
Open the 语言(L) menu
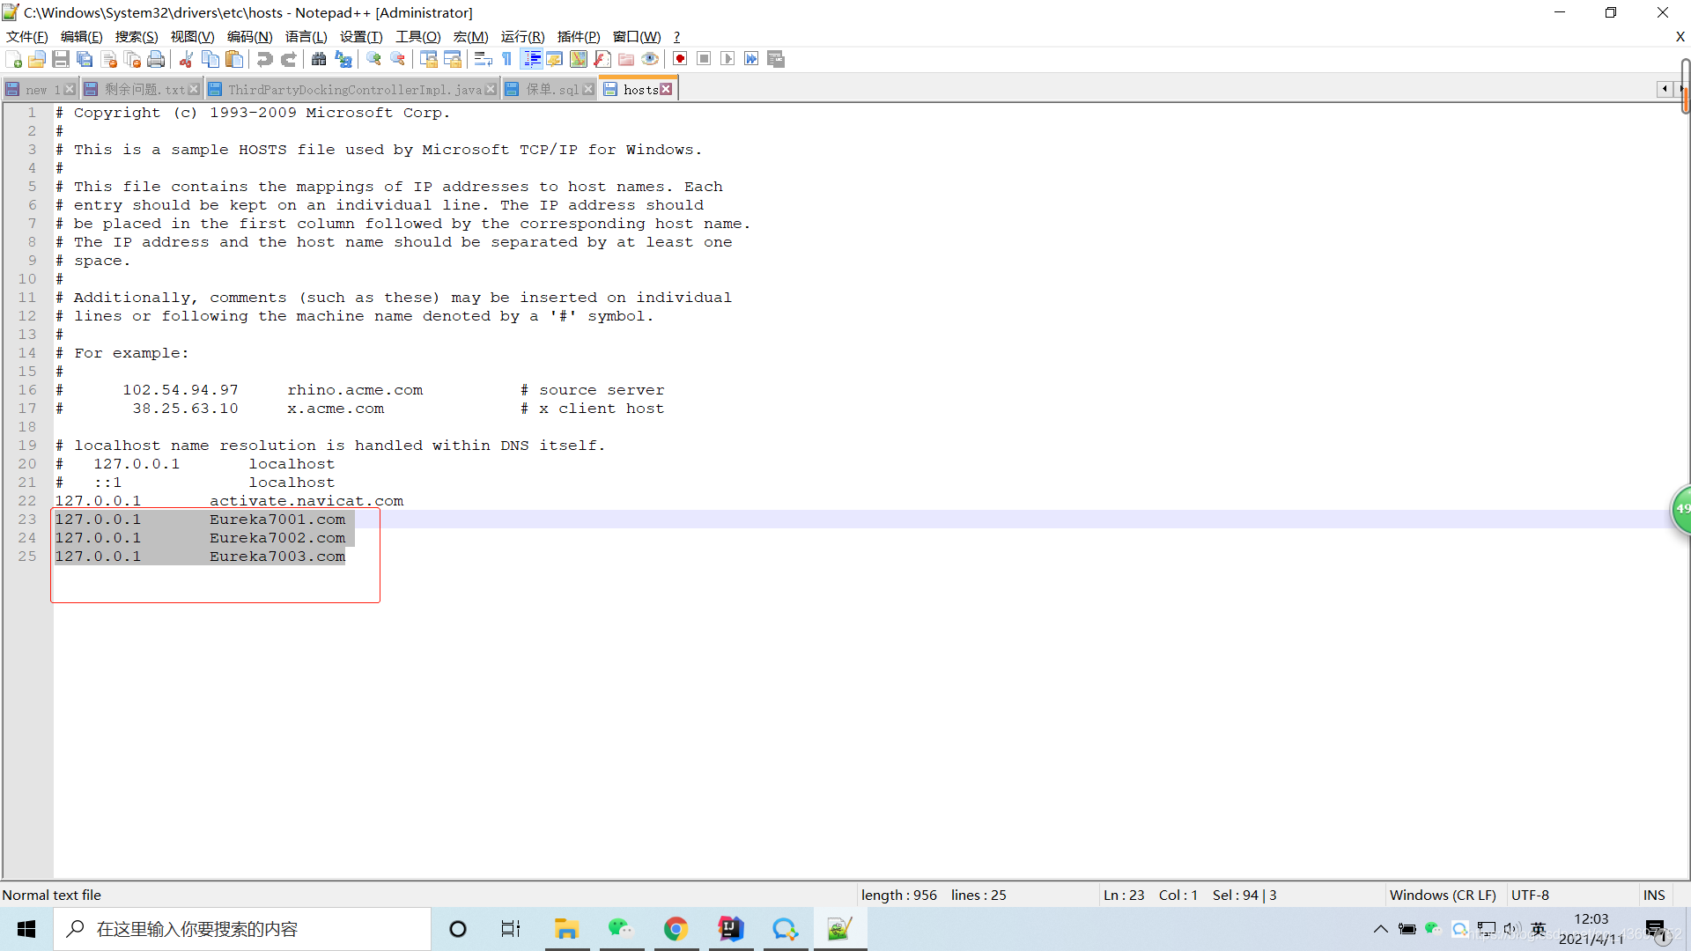pos(306,36)
